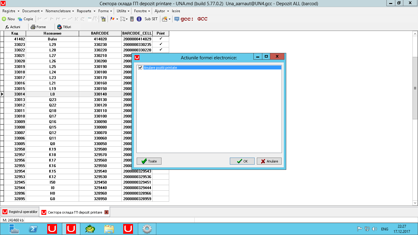Viewport: 418px width, 235px height.
Task: Open the calculator icon in the toolbar
Action: pyautogui.click(x=132, y=19)
